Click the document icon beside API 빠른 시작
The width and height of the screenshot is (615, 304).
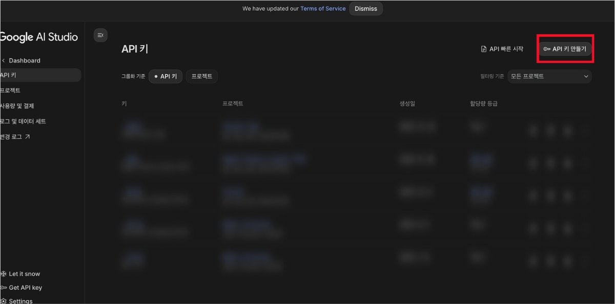483,49
